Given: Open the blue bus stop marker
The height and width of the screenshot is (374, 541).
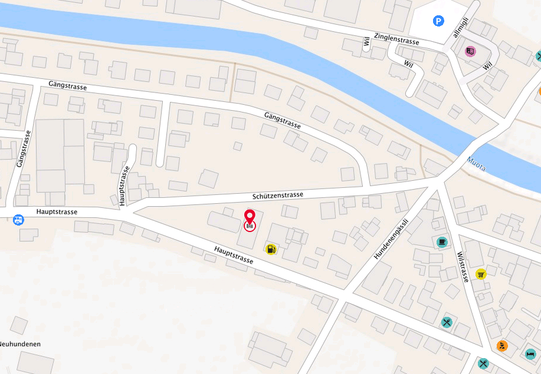Looking at the screenshot, I should 18,220.
